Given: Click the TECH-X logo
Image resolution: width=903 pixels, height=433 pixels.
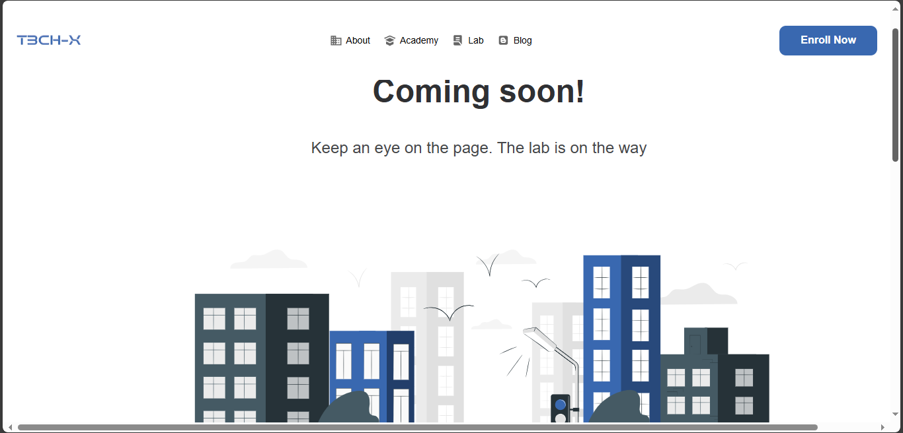Looking at the screenshot, I should (x=49, y=40).
